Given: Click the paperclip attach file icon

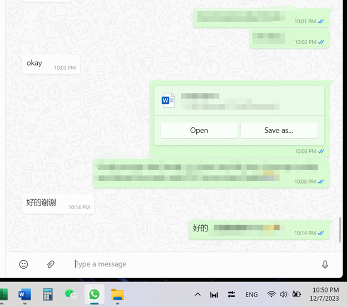Looking at the screenshot, I should click(x=51, y=264).
